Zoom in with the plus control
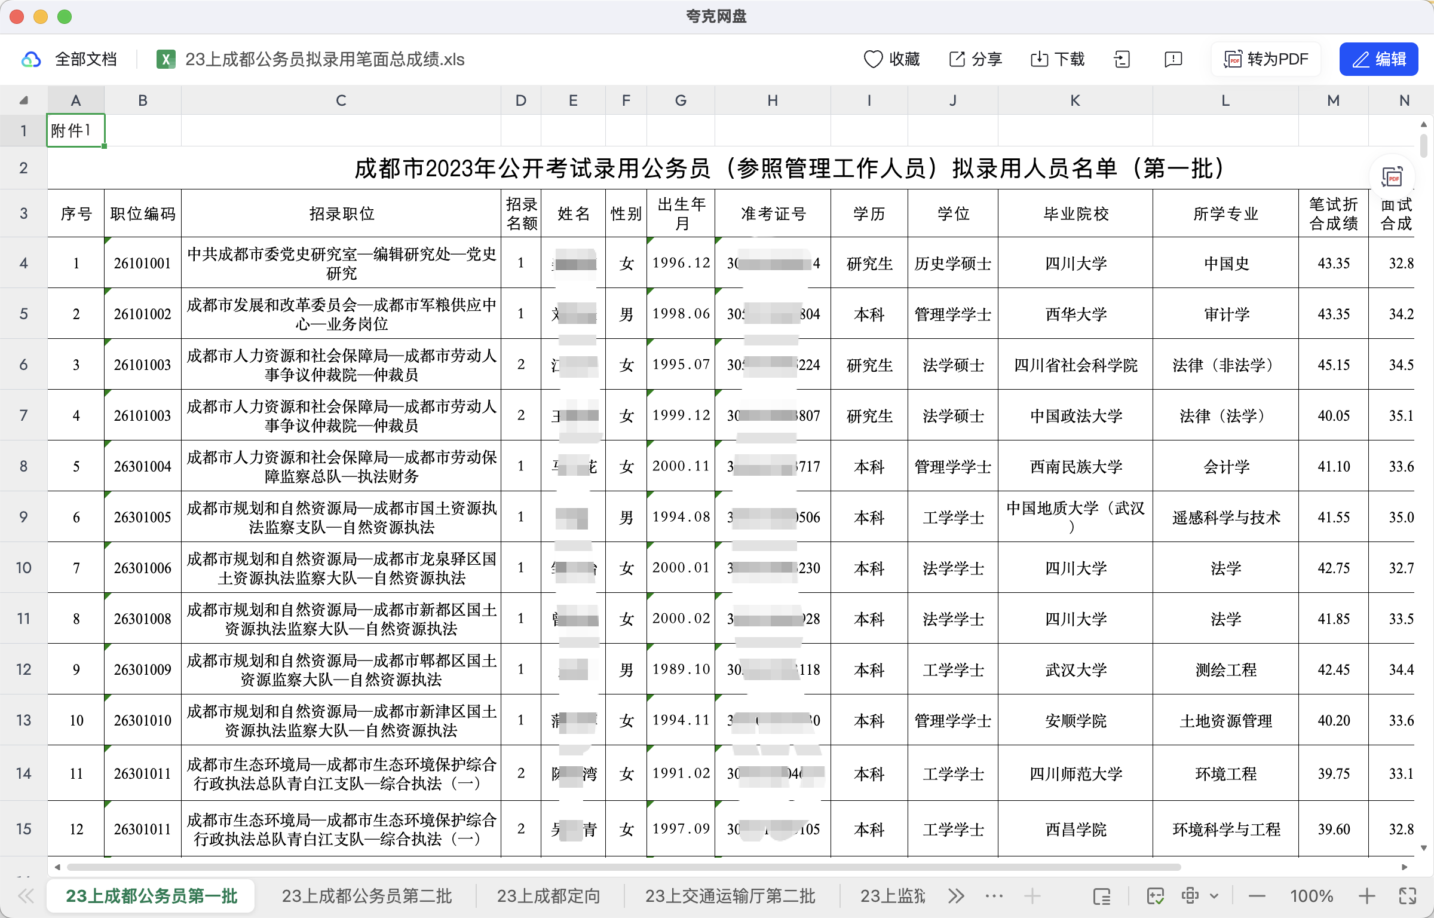This screenshot has height=918, width=1434. coord(1368,896)
